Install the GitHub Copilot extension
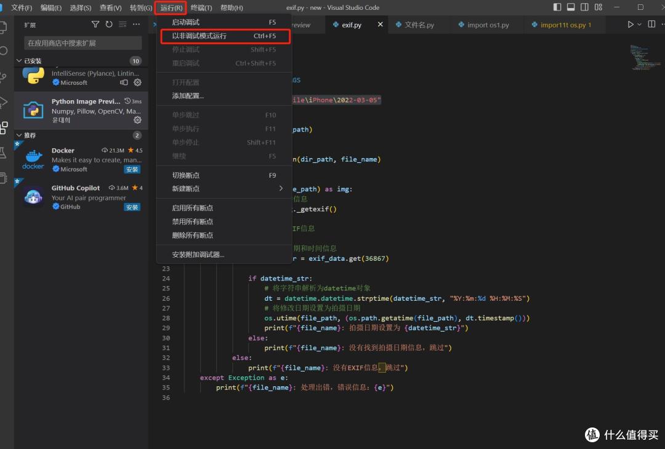The height and width of the screenshot is (449, 665). [x=132, y=207]
